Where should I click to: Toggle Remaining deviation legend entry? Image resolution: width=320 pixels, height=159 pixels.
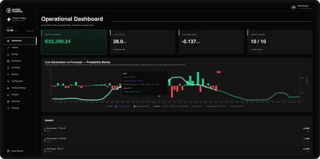click(x=141, y=106)
